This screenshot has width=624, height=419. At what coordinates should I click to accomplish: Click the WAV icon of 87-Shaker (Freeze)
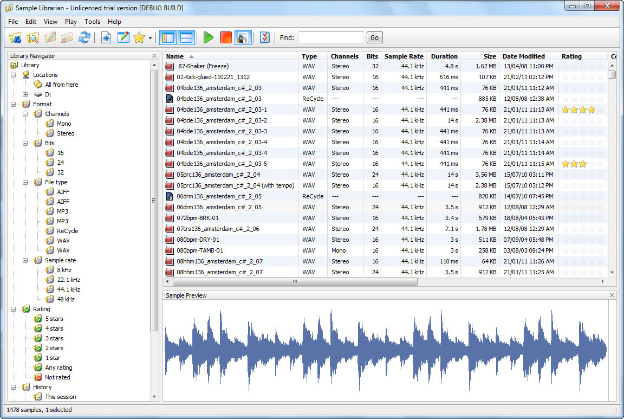coord(170,66)
